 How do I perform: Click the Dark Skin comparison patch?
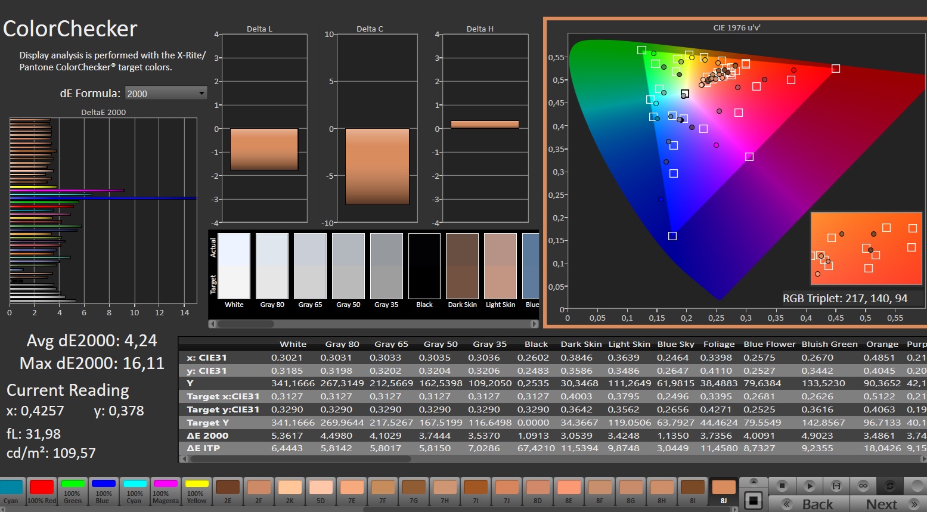(462, 266)
